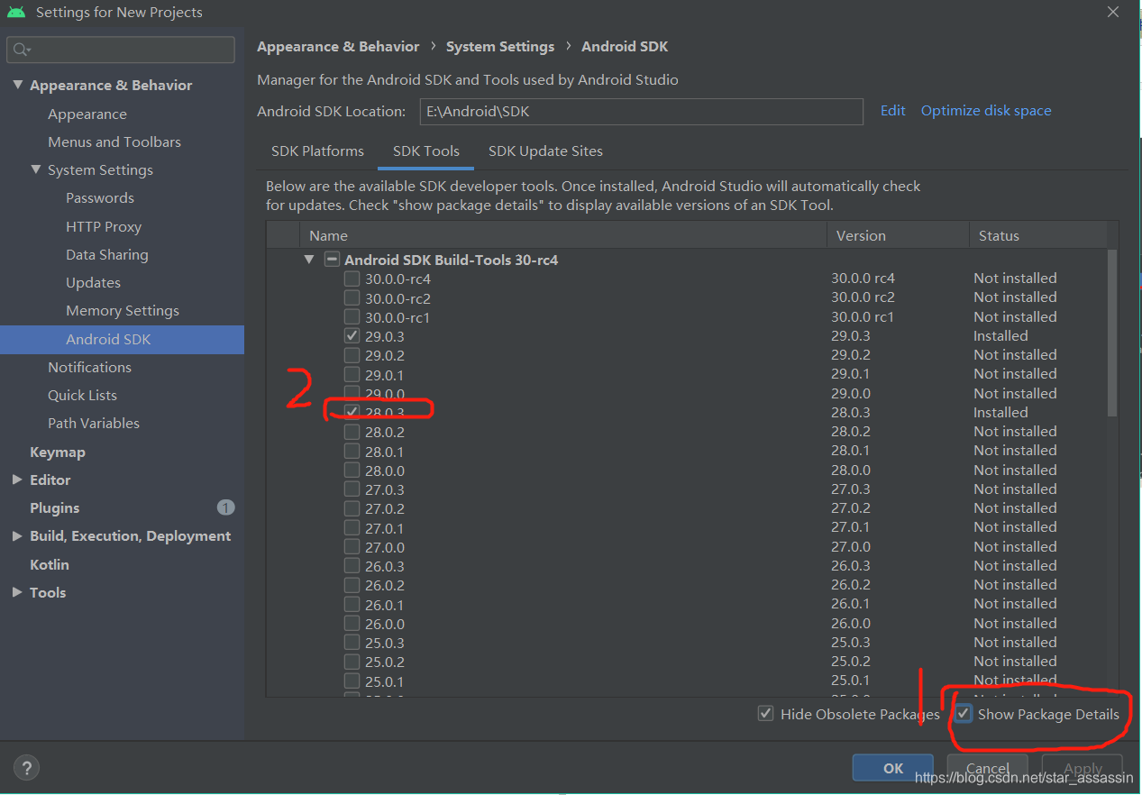
Task: Collapse the Appearance & Behavior tree node
Action: coord(17,85)
